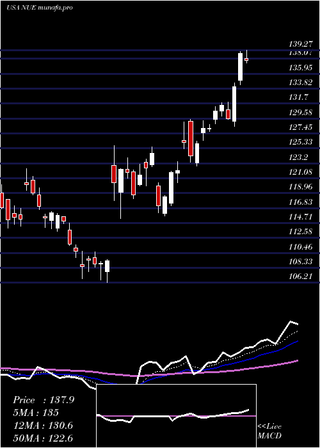This screenshot has height=448, width=320.
Task: Select the 118.96 price axis label
Action: [301, 187]
